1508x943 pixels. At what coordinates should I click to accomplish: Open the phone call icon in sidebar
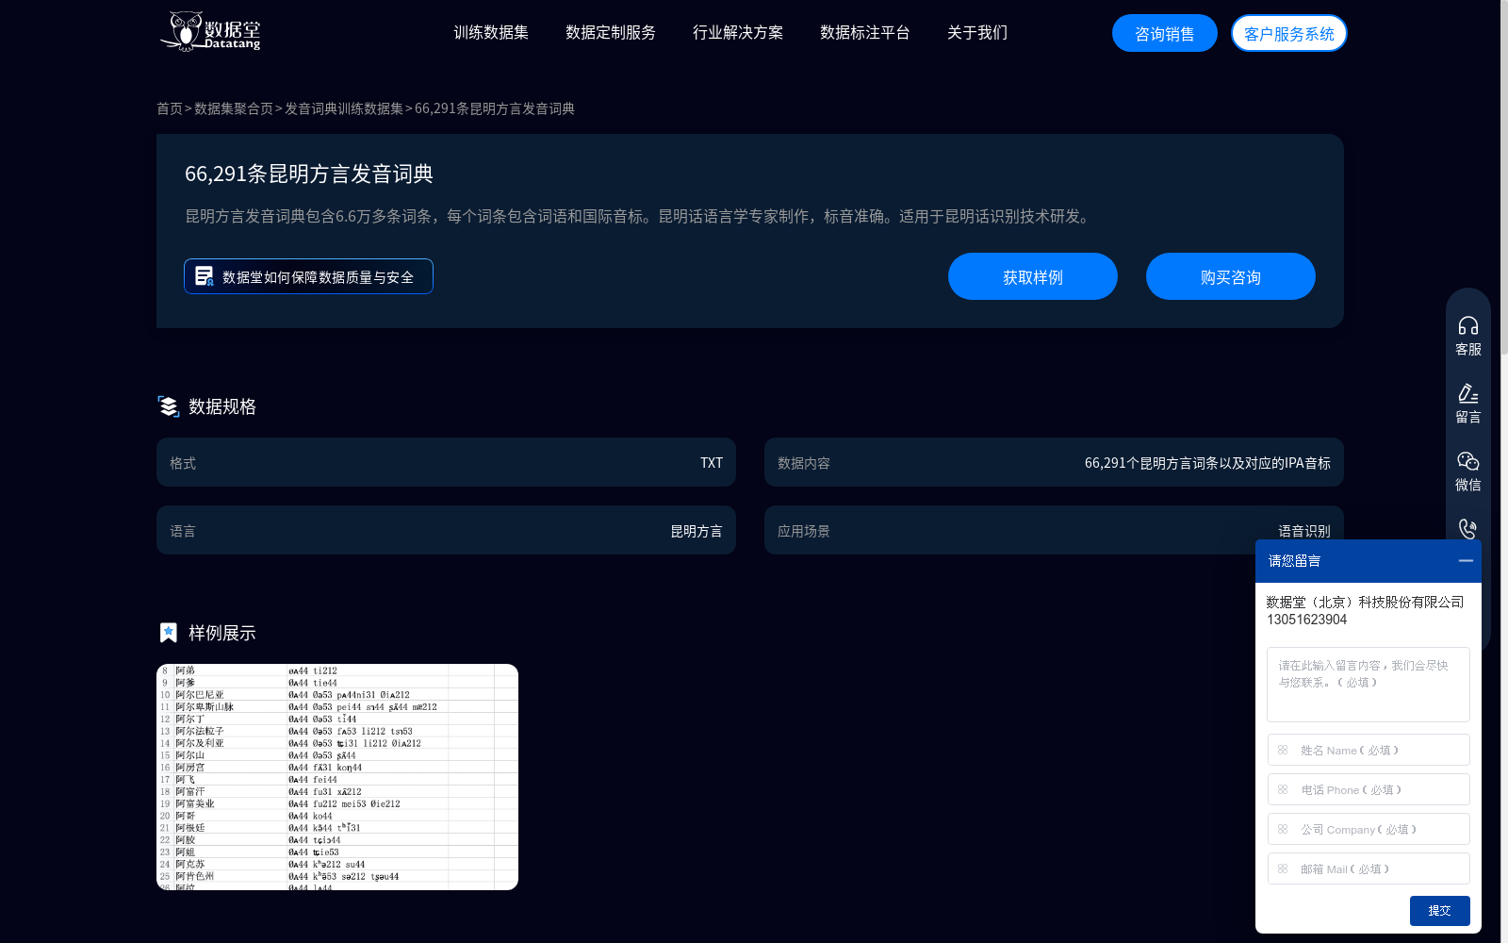coord(1467,529)
